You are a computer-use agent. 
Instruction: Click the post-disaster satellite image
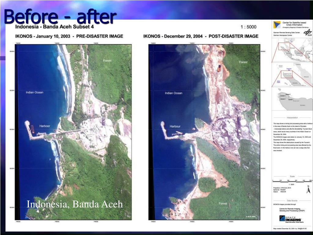[x=204, y=132]
